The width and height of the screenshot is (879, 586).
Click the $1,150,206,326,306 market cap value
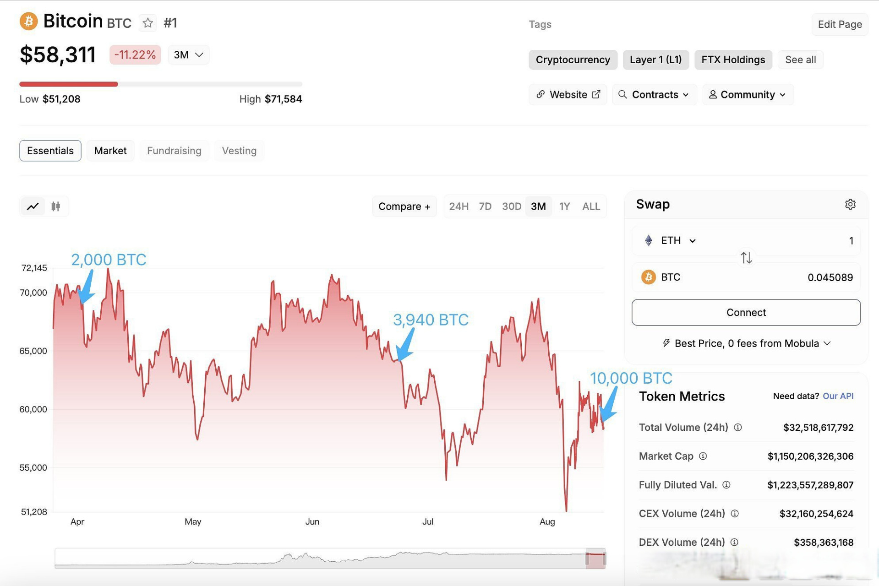[810, 456]
